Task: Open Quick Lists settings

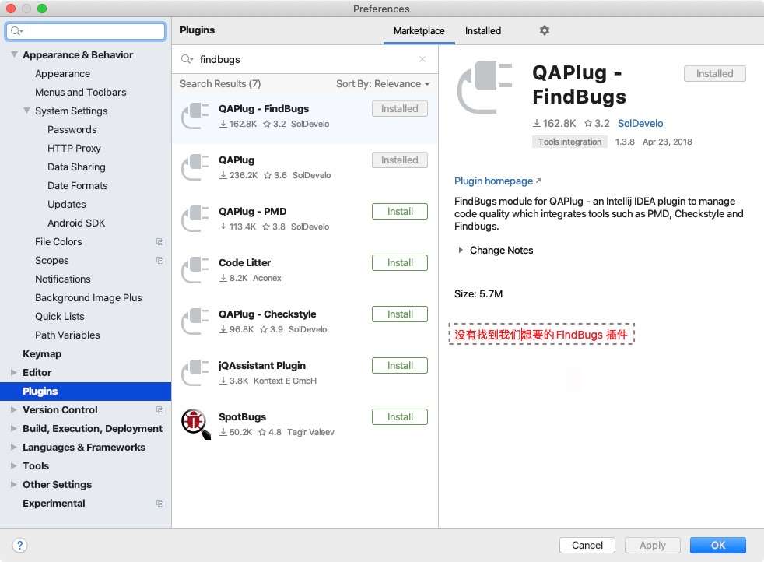Action: pos(59,316)
